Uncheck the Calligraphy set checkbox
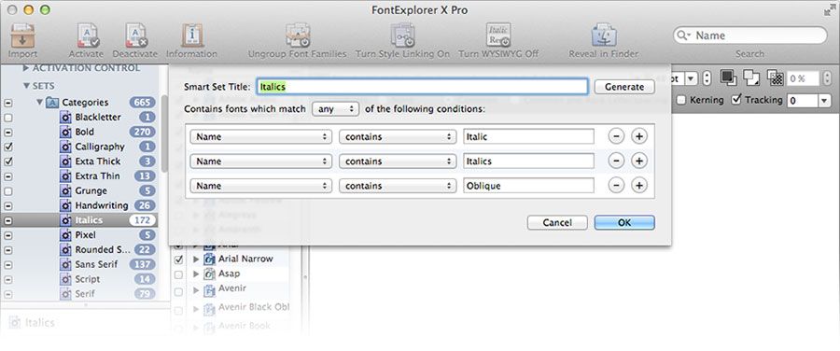 point(8,147)
